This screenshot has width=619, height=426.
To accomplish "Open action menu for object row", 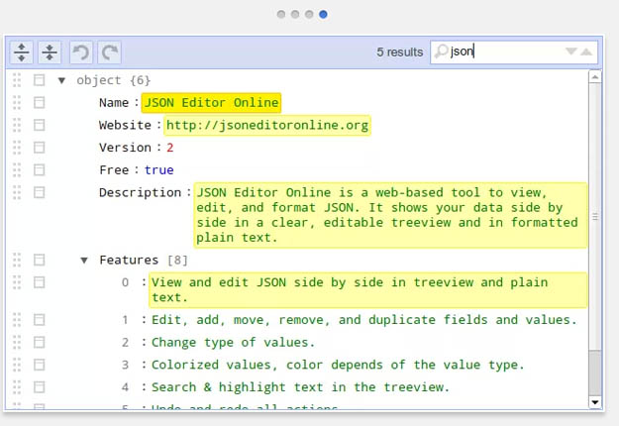I will point(39,80).
